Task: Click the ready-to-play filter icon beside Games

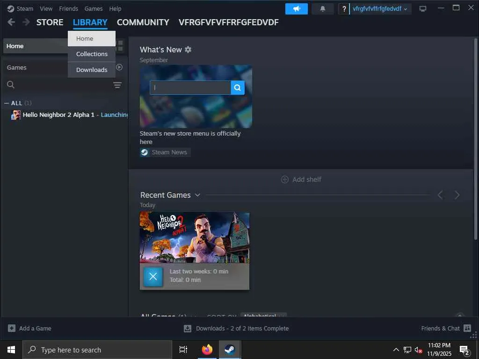Action: point(119,67)
